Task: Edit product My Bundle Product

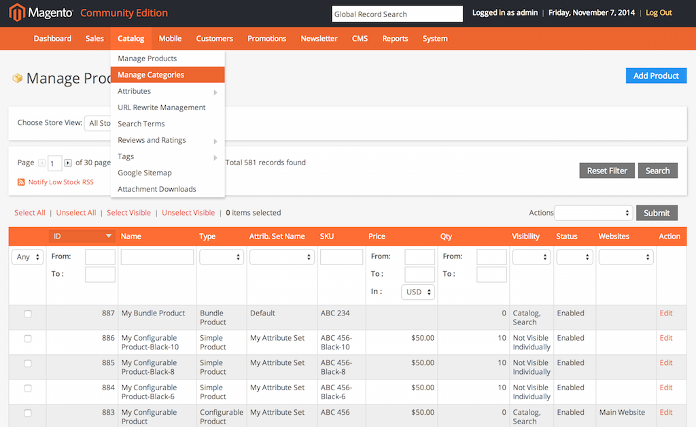Action: pyautogui.click(x=666, y=313)
